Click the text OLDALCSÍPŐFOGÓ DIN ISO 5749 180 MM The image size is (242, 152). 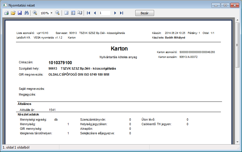coord(79,74)
